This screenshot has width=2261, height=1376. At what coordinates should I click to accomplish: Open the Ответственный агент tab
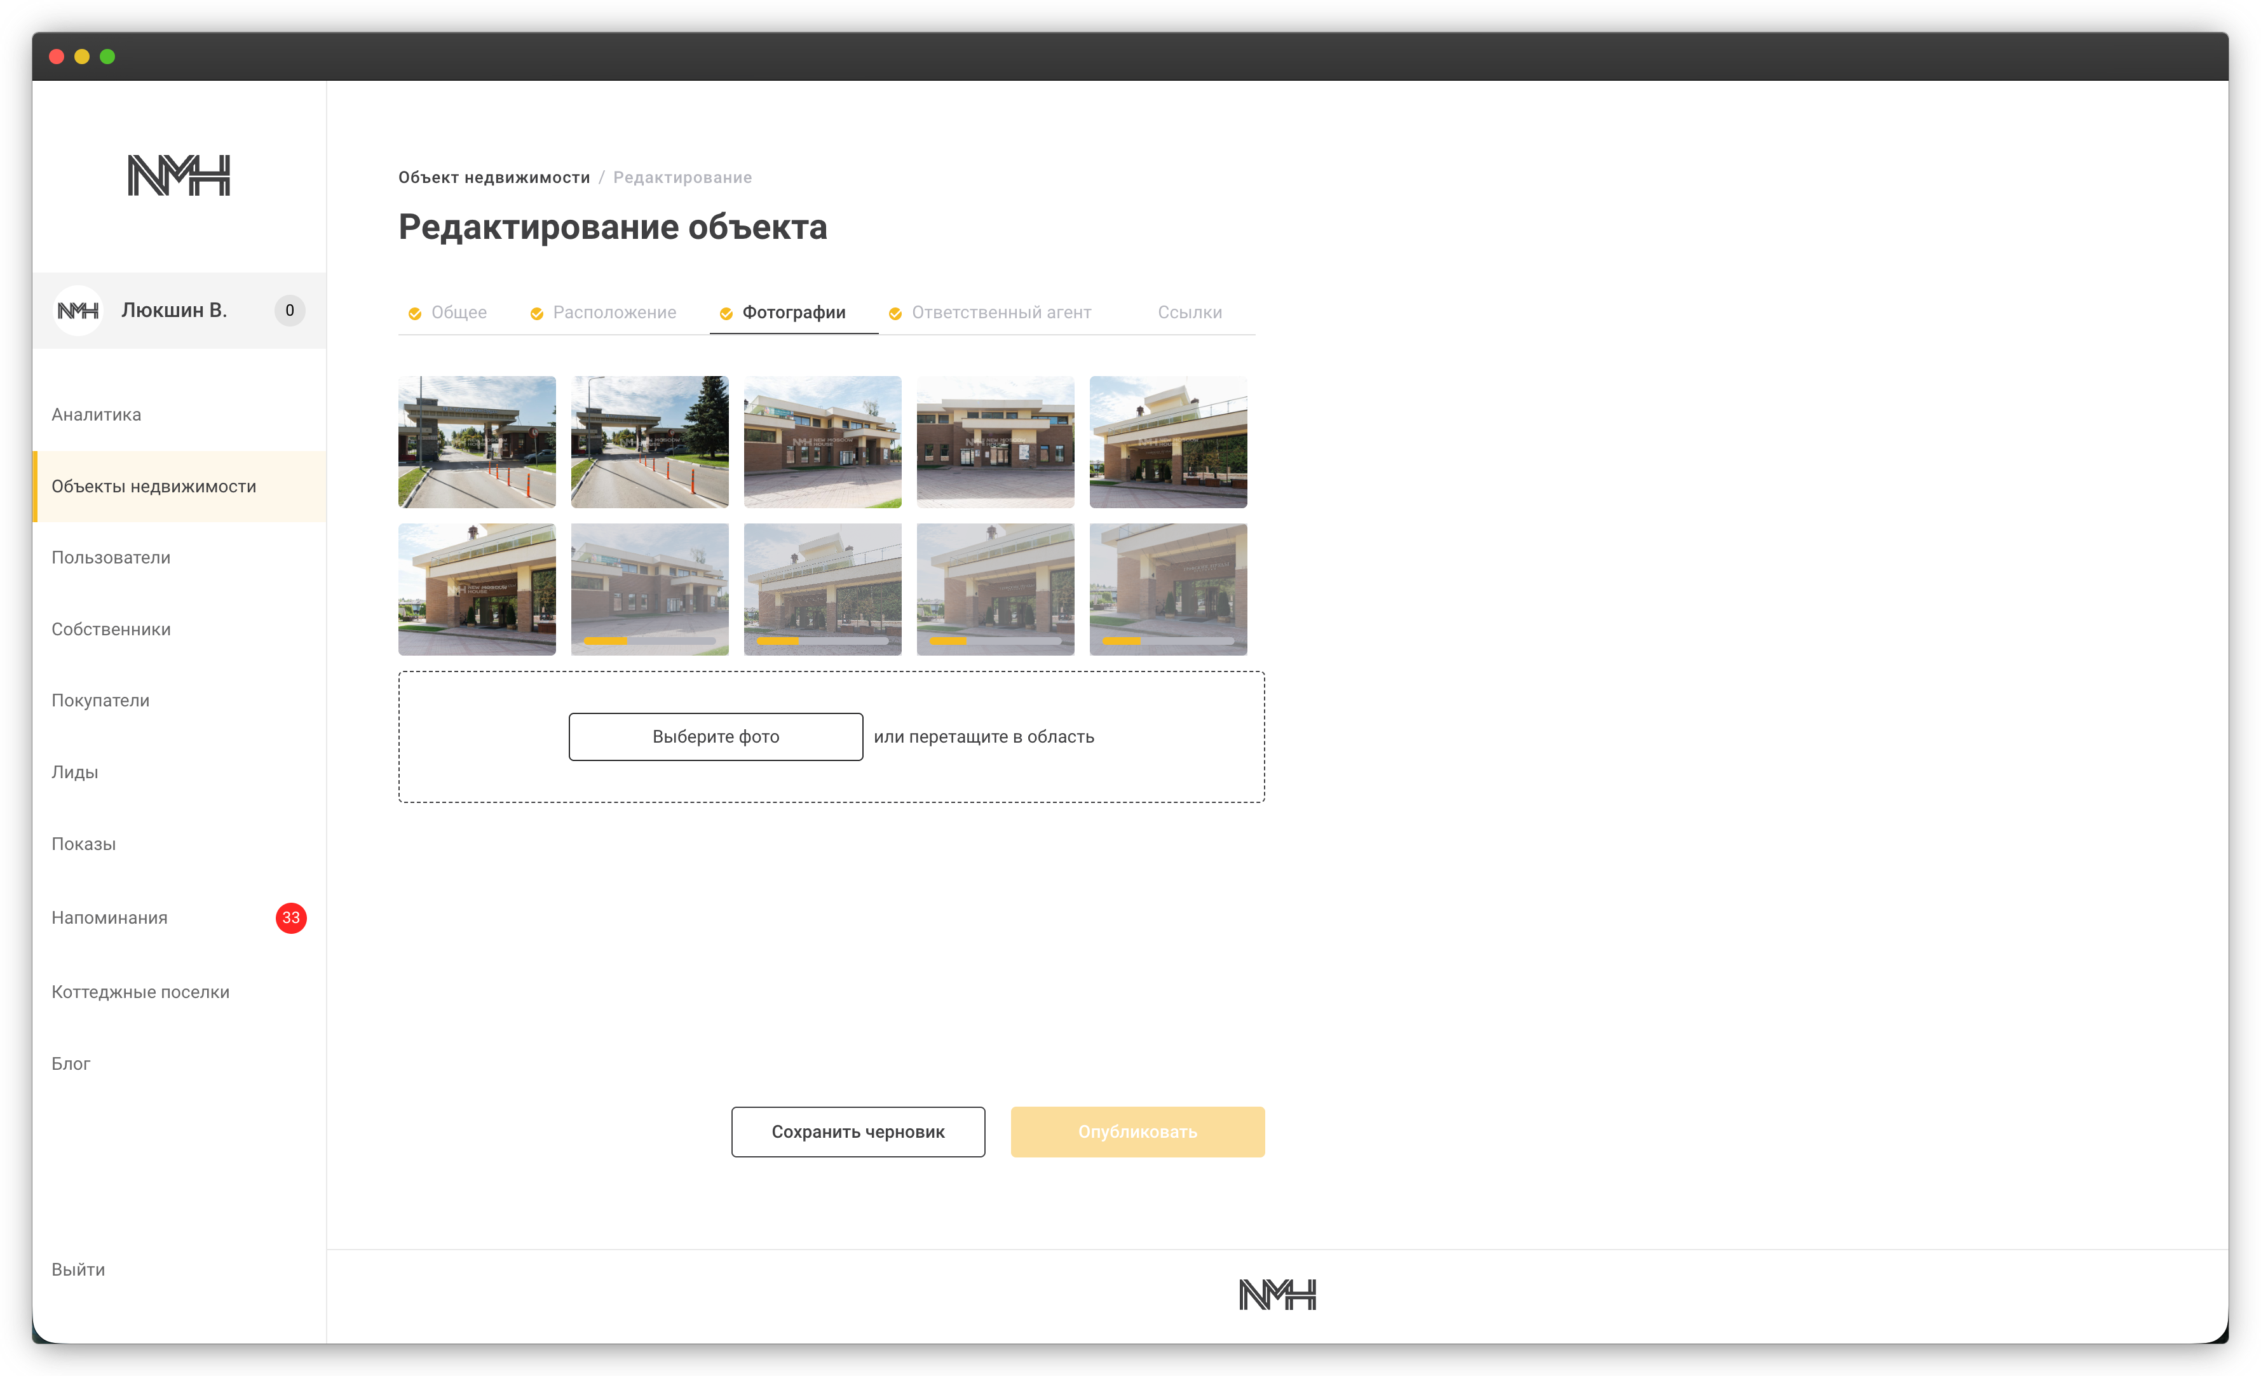(x=1001, y=313)
